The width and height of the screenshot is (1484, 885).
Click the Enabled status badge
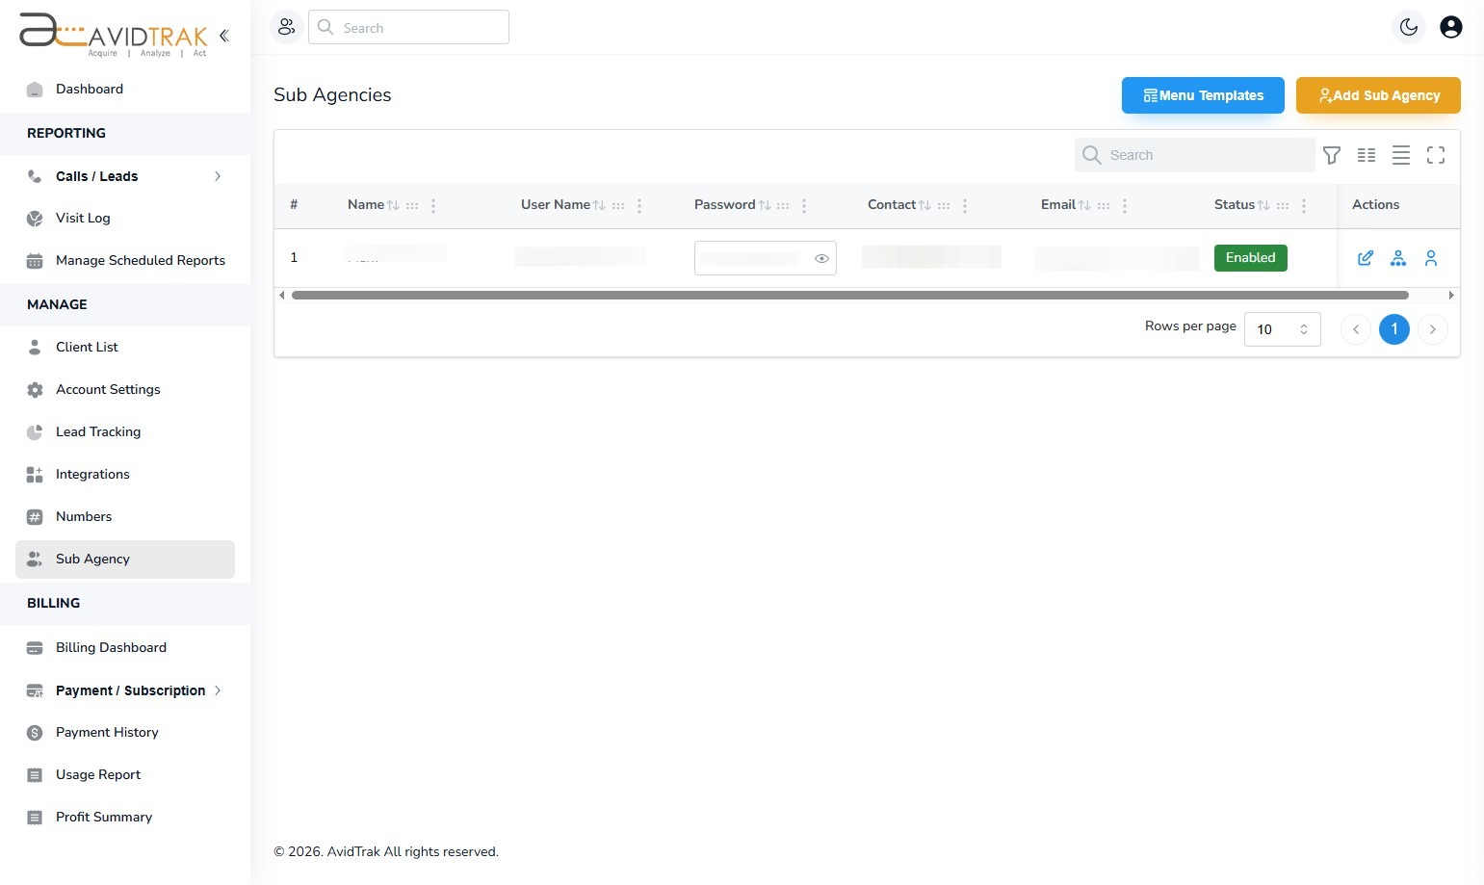[x=1251, y=258]
